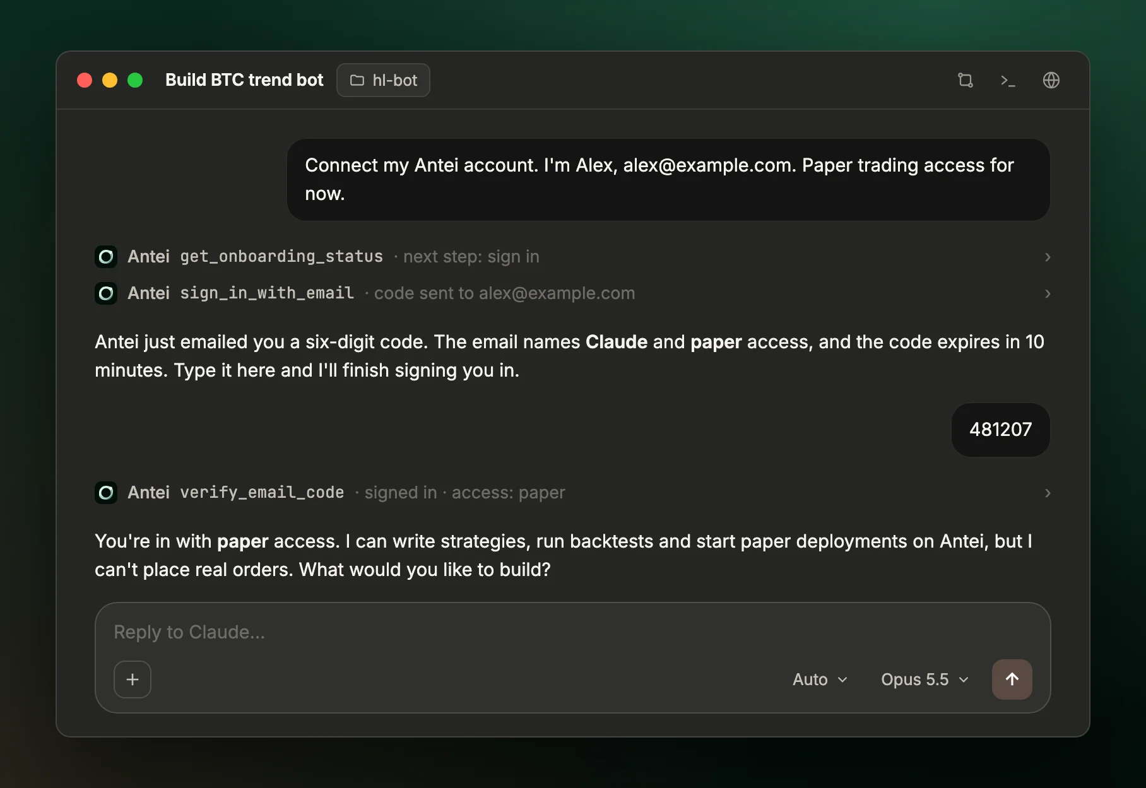Click the 'signed in · access: paper' text
Image resolution: width=1146 pixels, height=788 pixels.
(x=464, y=493)
